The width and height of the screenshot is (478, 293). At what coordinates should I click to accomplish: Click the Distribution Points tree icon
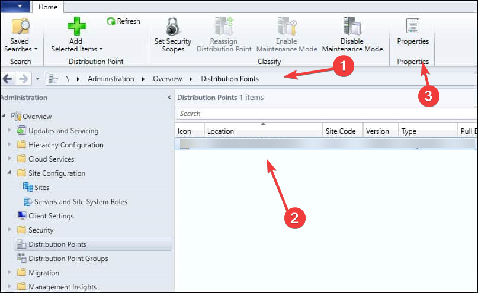coord(22,244)
